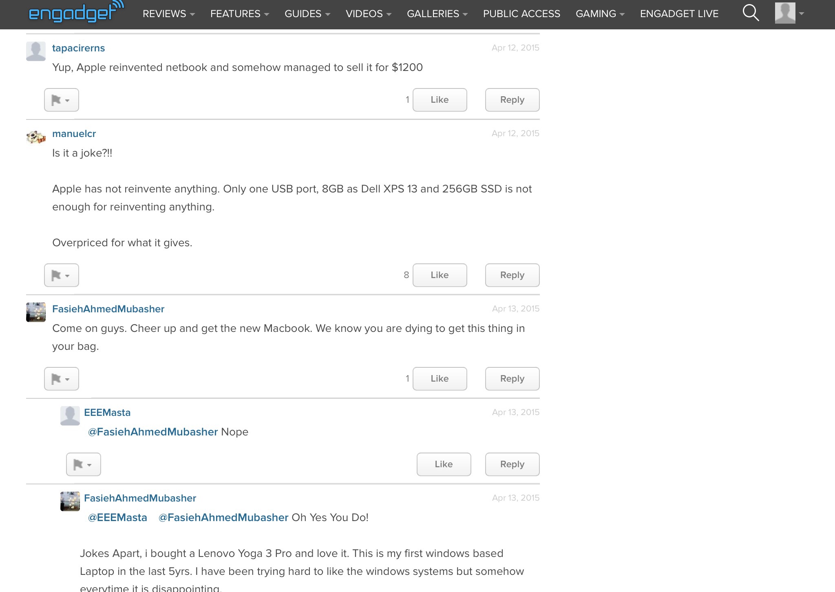This screenshot has height=592, width=835.
Task: Like manuelcr's 'Is it a joke' comment
Action: 440,275
